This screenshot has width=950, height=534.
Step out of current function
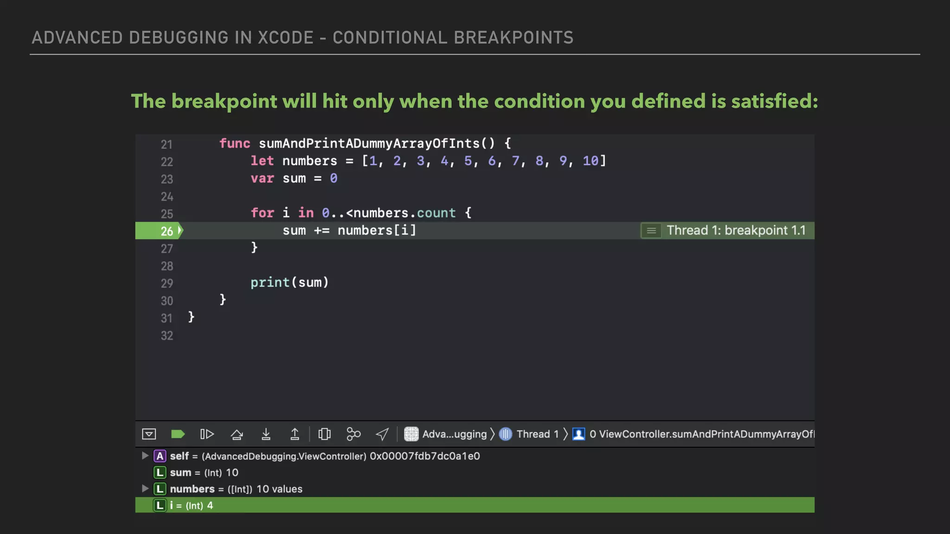click(295, 434)
